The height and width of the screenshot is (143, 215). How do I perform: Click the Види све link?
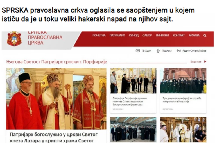[x=196, y=62]
